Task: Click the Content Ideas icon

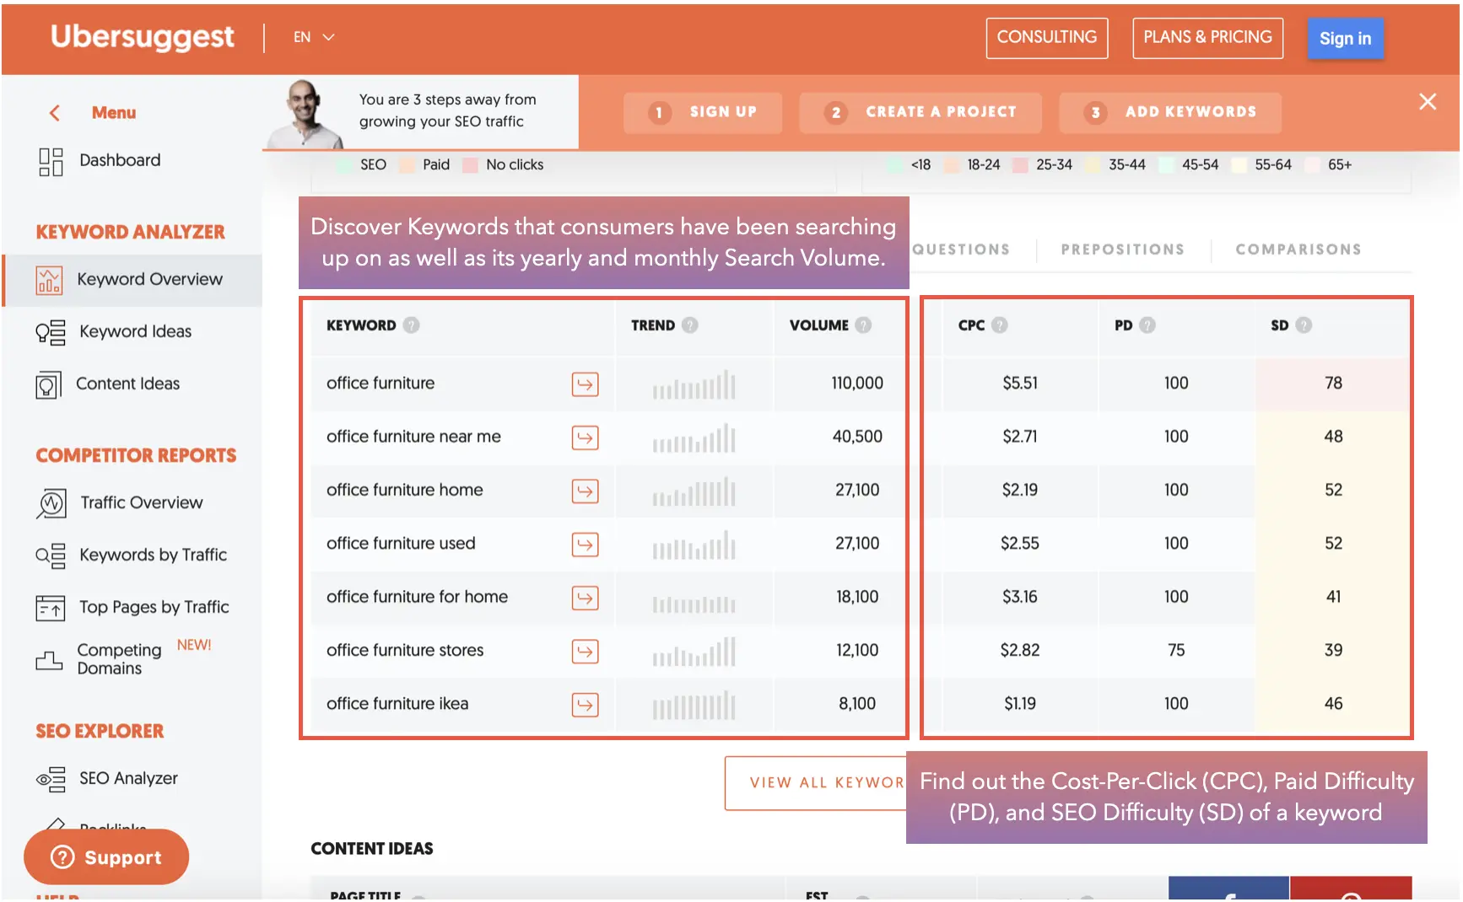Action: [x=49, y=385]
